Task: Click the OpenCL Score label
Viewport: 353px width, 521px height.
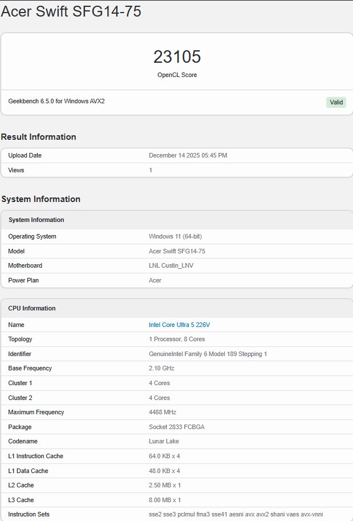Action: (177, 75)
